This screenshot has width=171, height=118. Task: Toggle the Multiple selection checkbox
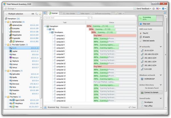7,14
